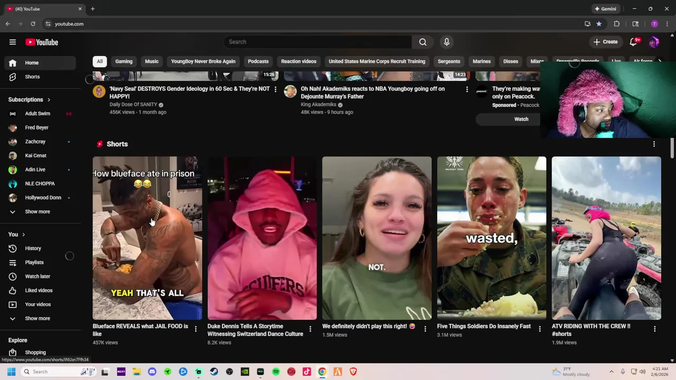This screenshot has height=380, width=676.
Task: Open King Akademiks channel avatar
Action: pyautogui.click(x=290, y=91)
